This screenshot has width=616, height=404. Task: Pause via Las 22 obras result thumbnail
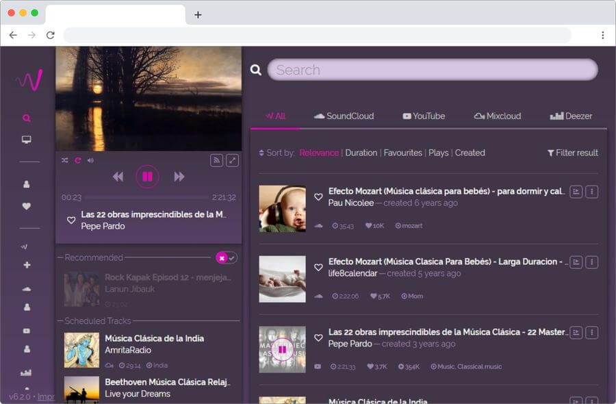pos(282,349)
